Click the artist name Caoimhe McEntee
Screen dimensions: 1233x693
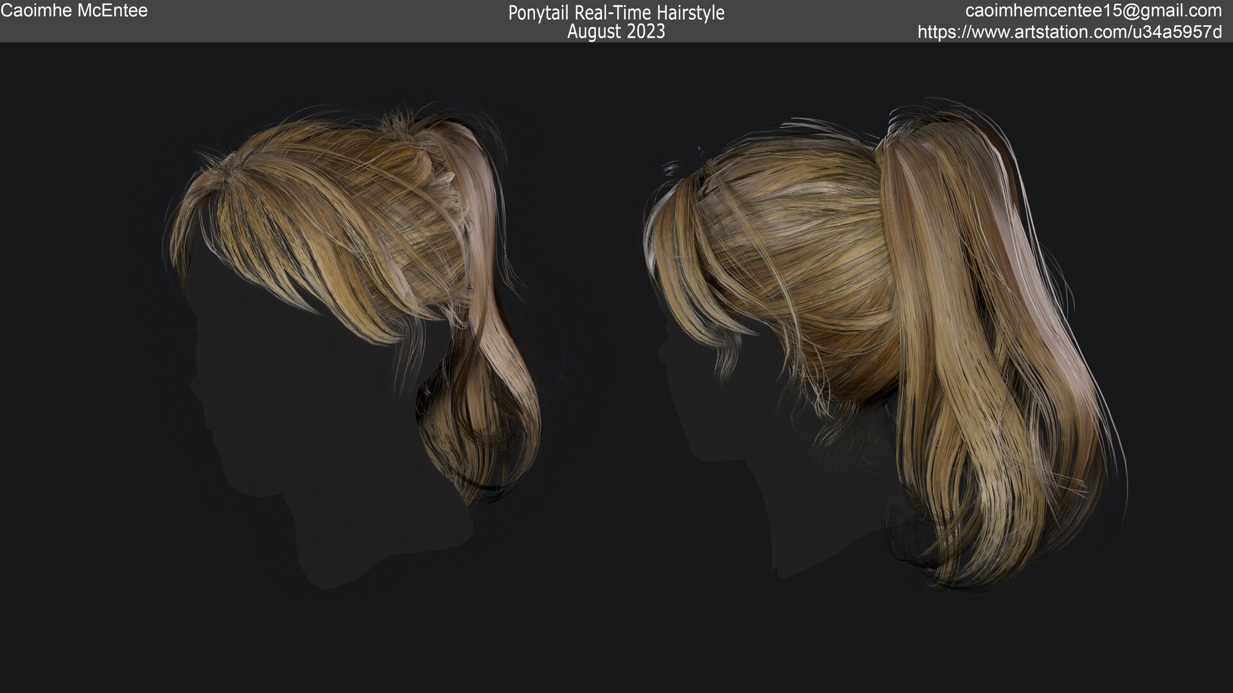[74, 11]
